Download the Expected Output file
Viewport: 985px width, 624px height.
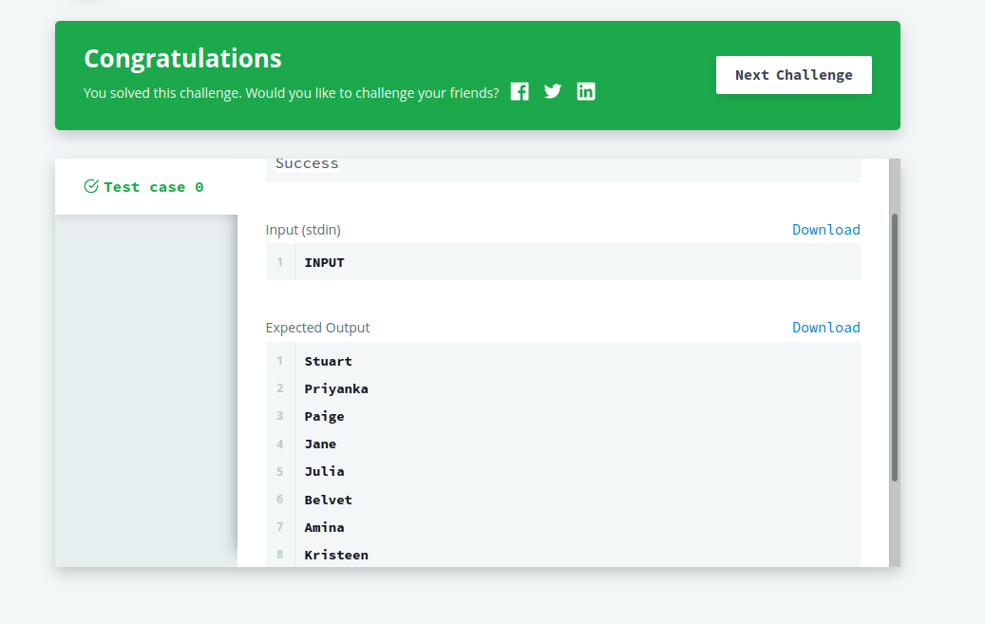825,327
